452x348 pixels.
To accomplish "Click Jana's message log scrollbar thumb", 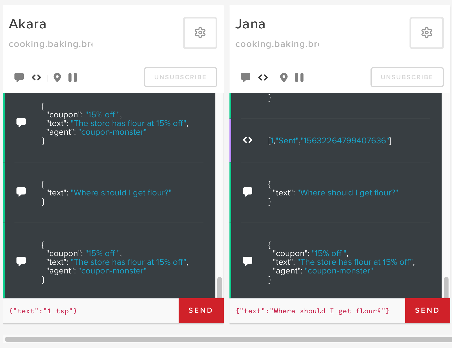I will coord(446,287).
